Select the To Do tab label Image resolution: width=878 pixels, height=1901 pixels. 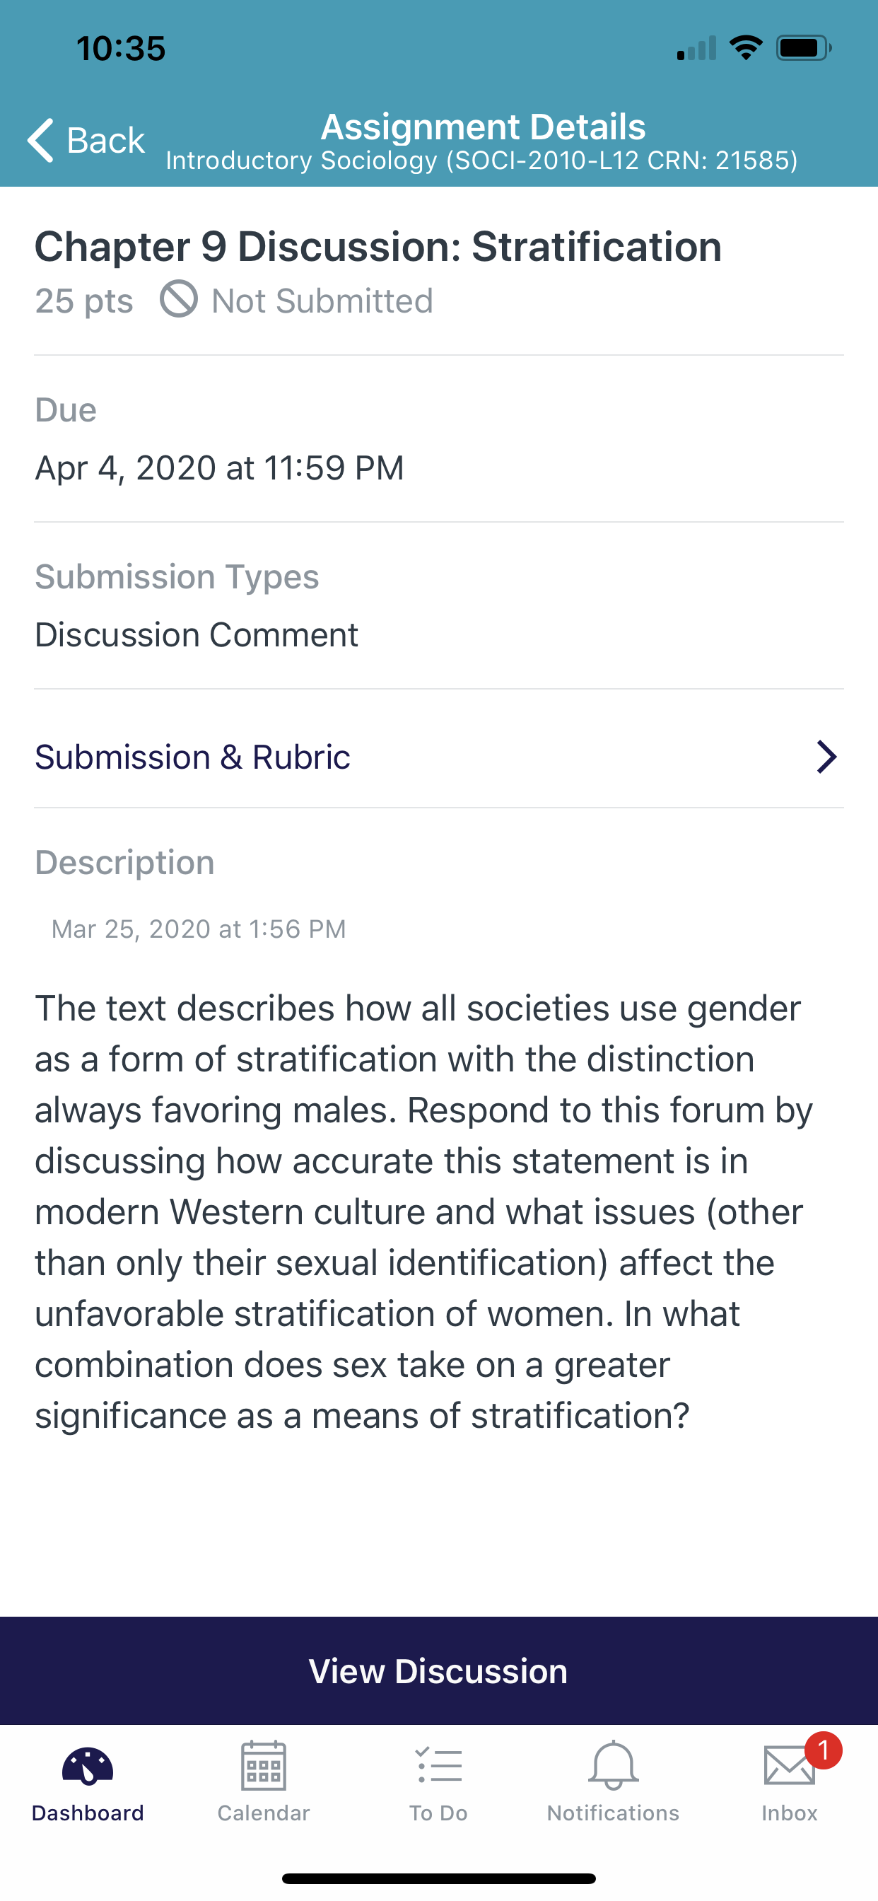439,1813
